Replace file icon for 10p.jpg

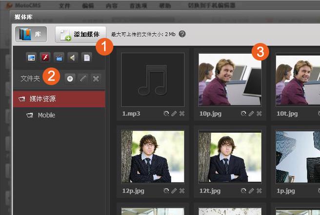tap(243, 114)
